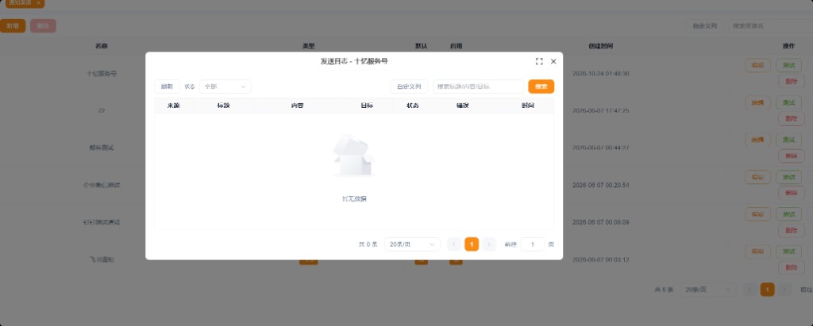Test the 十亿服务号 channel on background page
The width and height of the screenshot is (813, 326).
point(788,65)
